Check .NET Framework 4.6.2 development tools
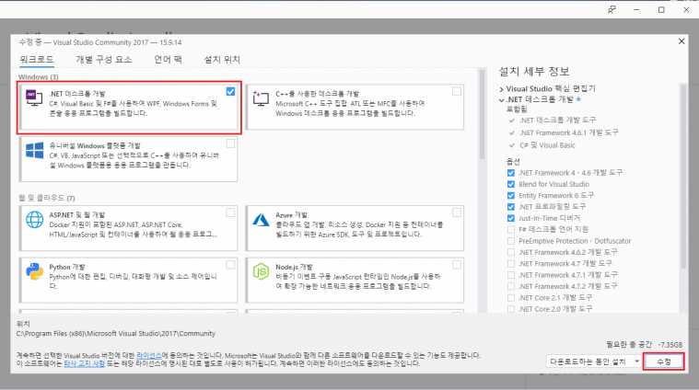699x390 pixels. tap(511, 252)
